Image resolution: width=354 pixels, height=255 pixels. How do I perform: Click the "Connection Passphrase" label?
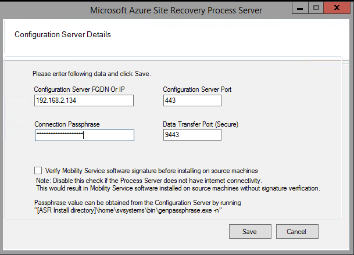coord(67,124)
